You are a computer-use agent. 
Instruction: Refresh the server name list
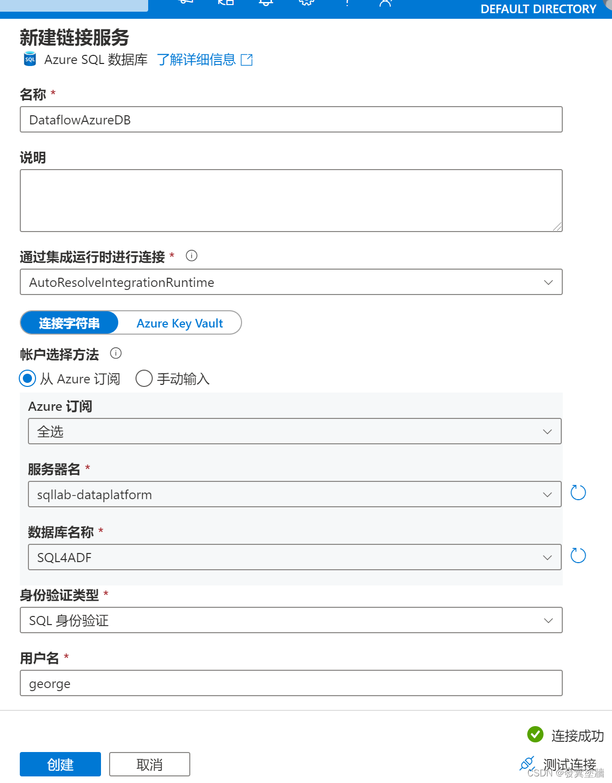click(x=578, y=492)
